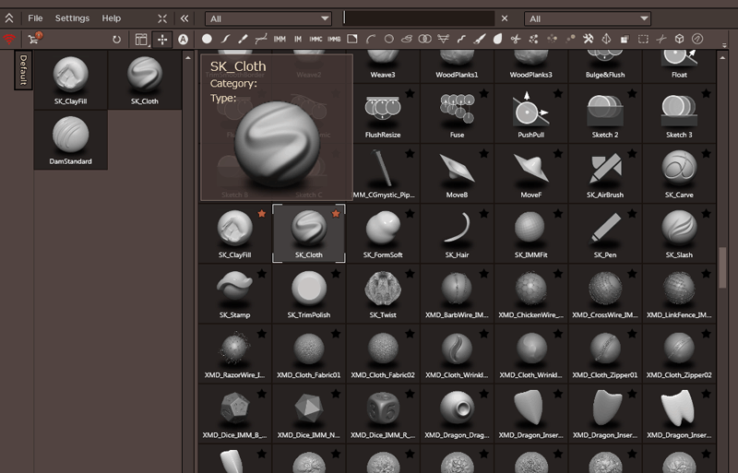This screenshot has height=473, width=738.
Task: Click the shopping cart icon
Action: [x=35, y=39]
